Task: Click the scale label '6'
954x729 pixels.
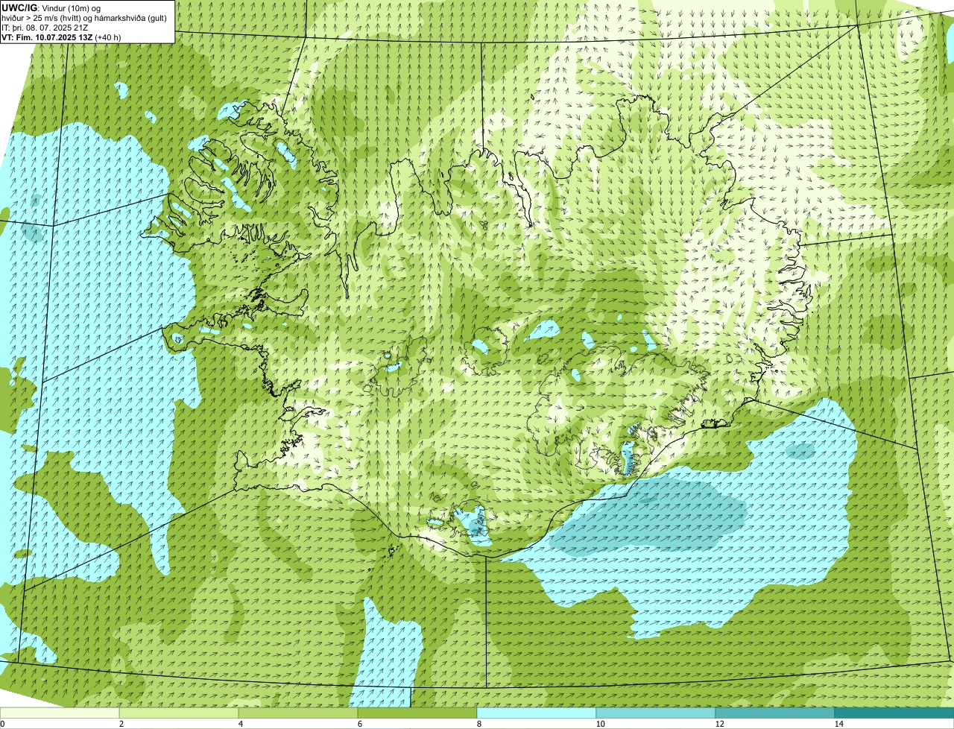Action: point(359,724)
